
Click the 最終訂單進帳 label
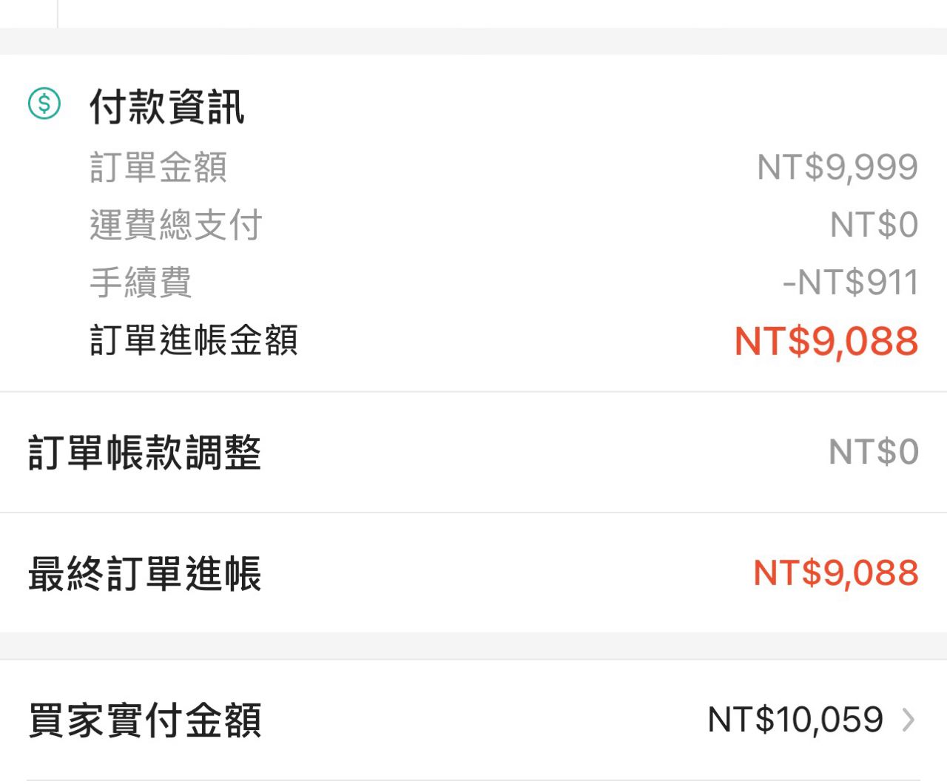145,573
